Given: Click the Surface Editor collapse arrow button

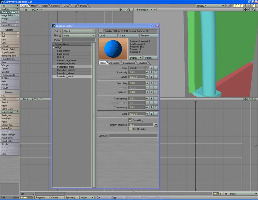Looking at the screenshot, I should point(100,31).
